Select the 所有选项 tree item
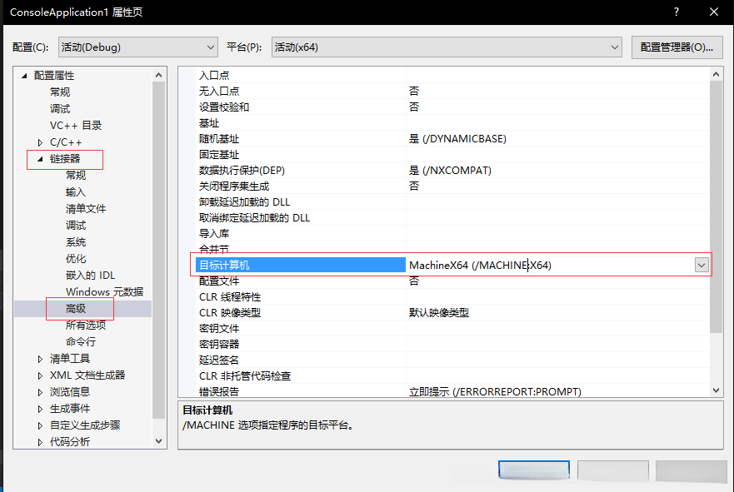The height and width of the screenshot is (492, 734). [86, 325]
